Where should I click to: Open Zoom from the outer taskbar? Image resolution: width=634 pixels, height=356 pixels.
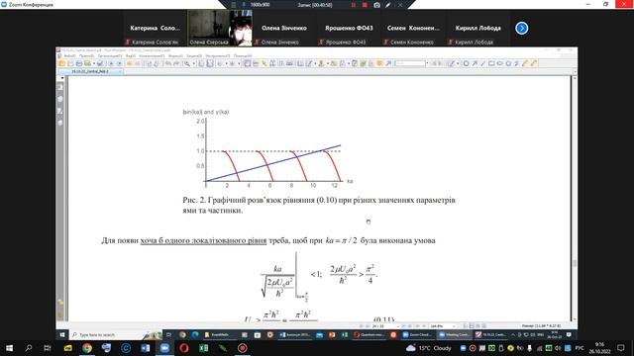pyautogui.click(x=164, y=348)
